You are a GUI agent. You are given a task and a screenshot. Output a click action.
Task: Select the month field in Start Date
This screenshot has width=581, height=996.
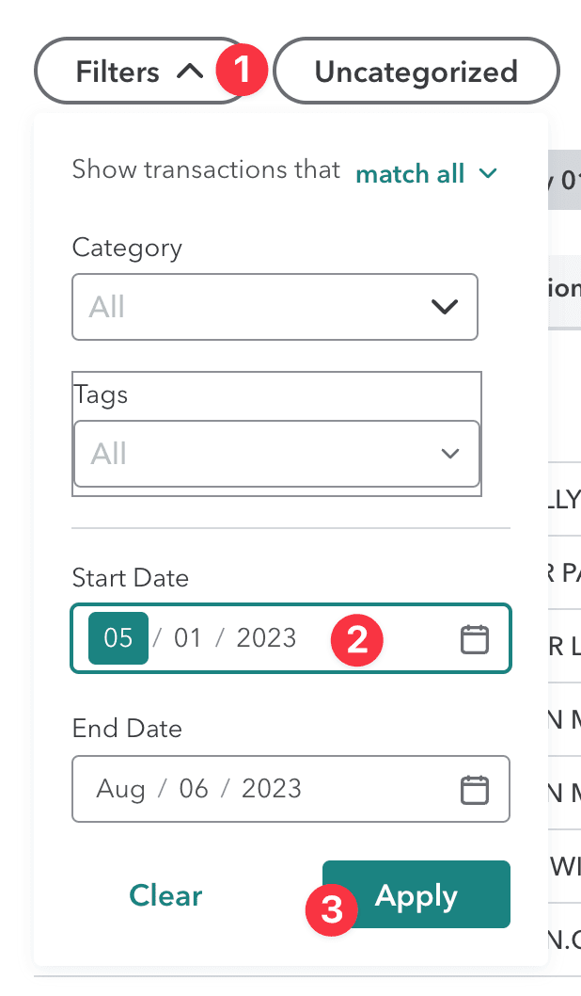118,638
